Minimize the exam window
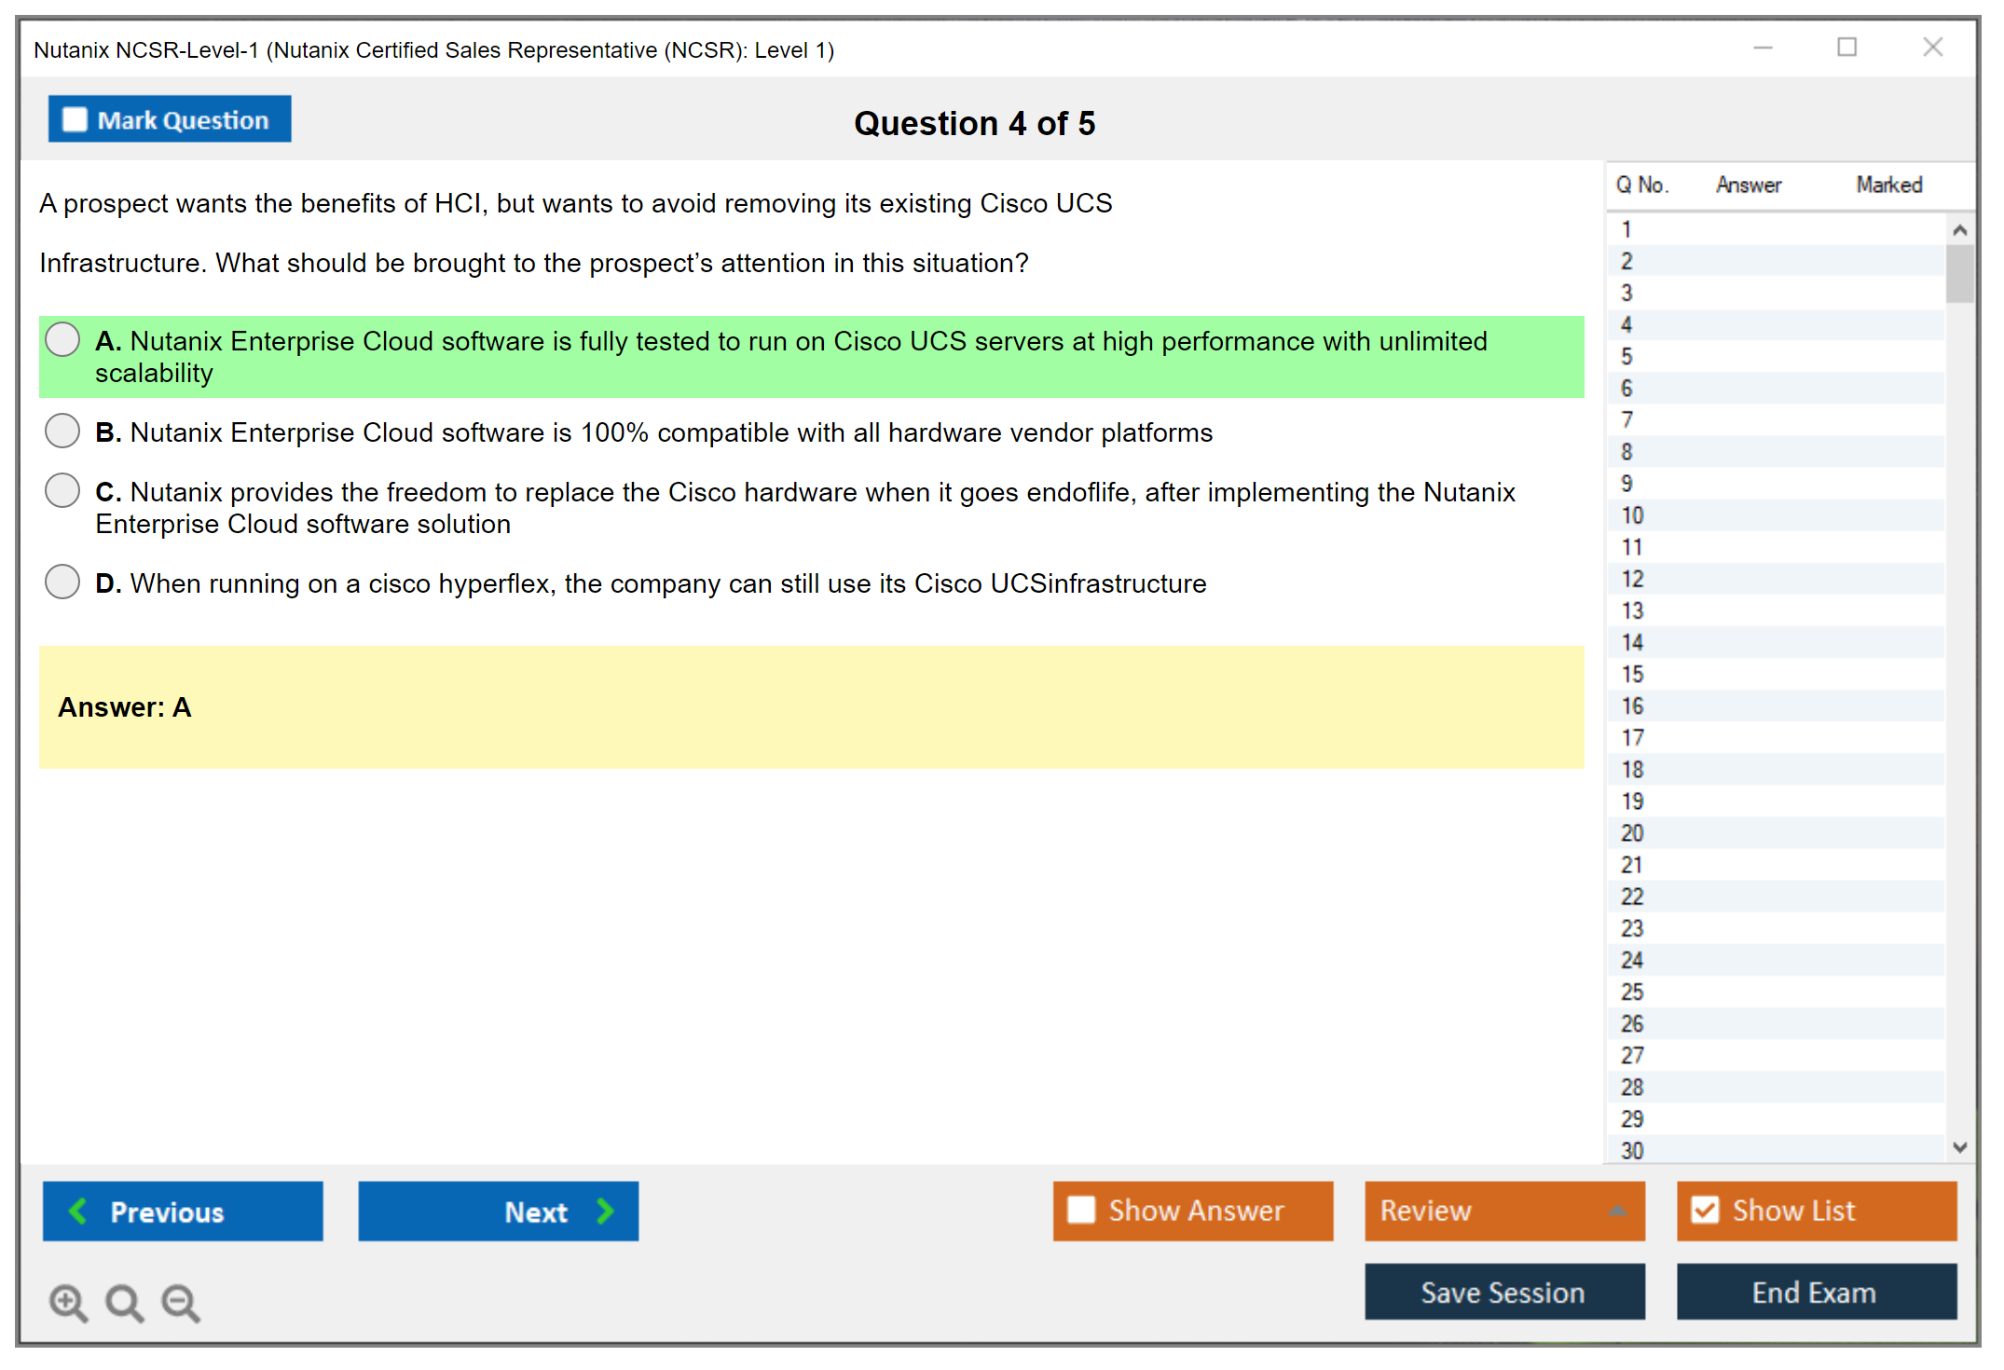The height and width of the screenshot is (1370, 2004). (1763, 48)
